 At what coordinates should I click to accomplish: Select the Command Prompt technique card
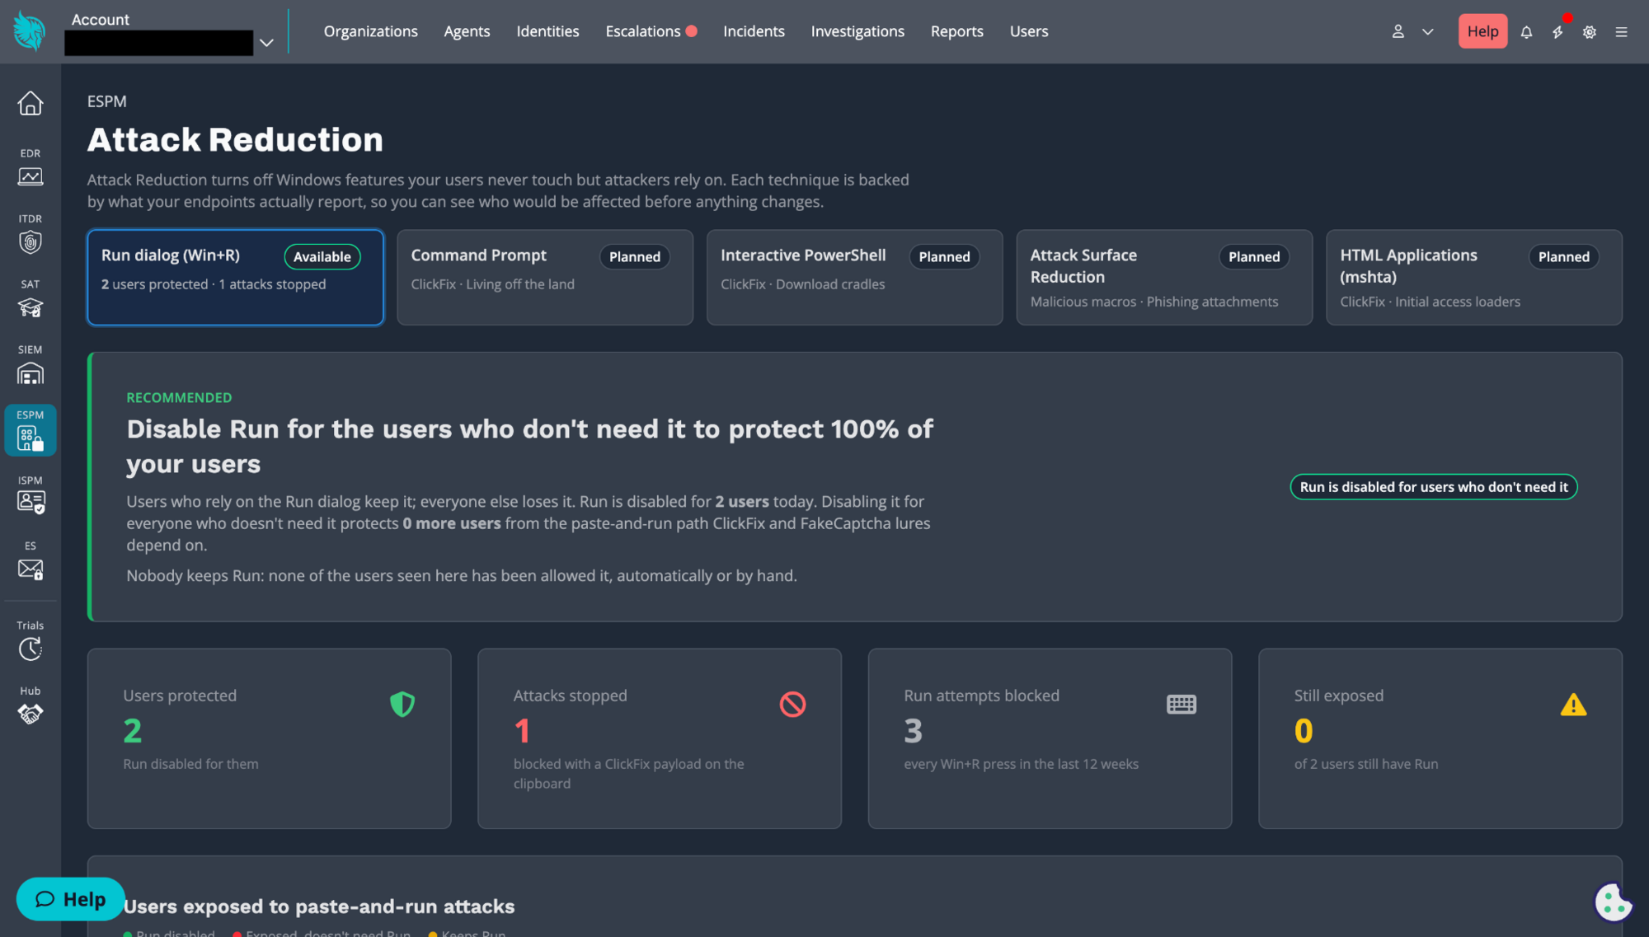545,277
